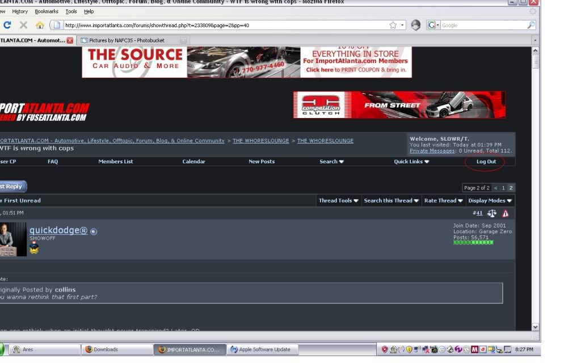
Task: Click the scales reputation icon on post #41
Action: coord(491,213)
